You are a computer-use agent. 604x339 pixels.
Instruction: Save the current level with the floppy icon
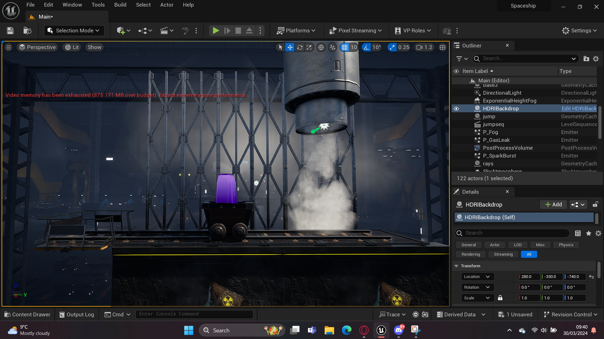(10, 31)
